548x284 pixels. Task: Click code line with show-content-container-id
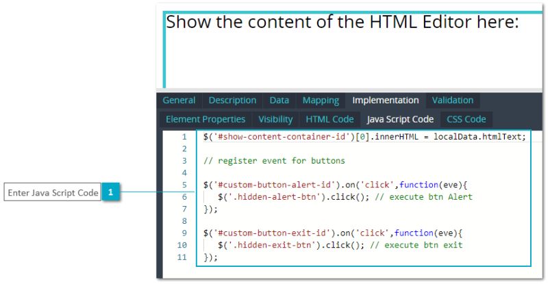pos(364,137)
